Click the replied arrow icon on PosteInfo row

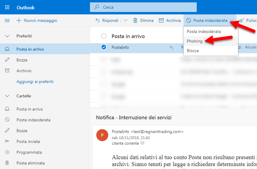(x=171, y=48)
